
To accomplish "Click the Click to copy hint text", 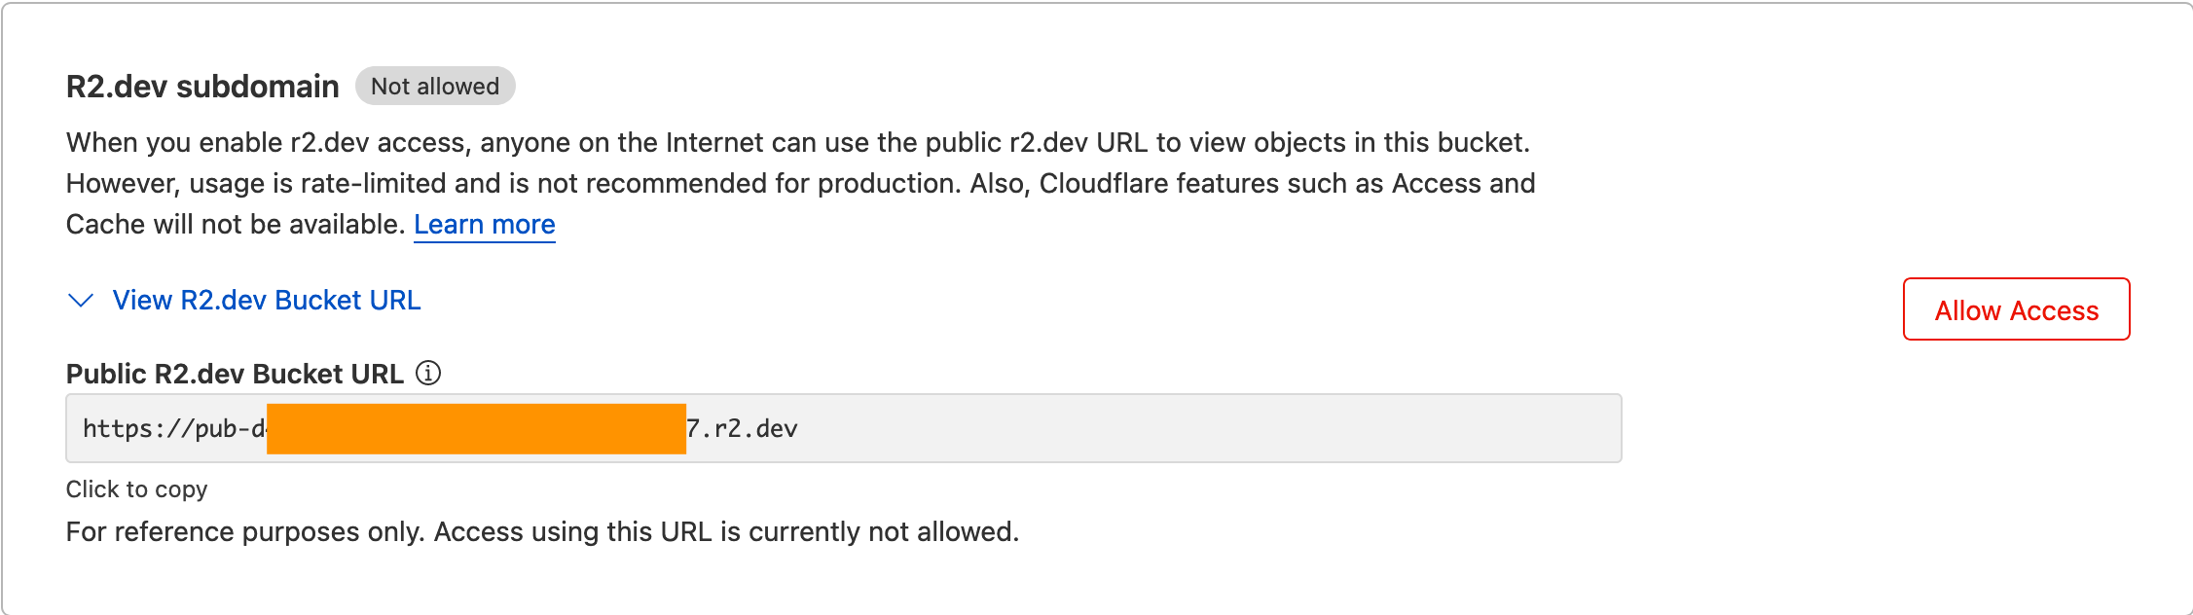I will tap(136, 489).
